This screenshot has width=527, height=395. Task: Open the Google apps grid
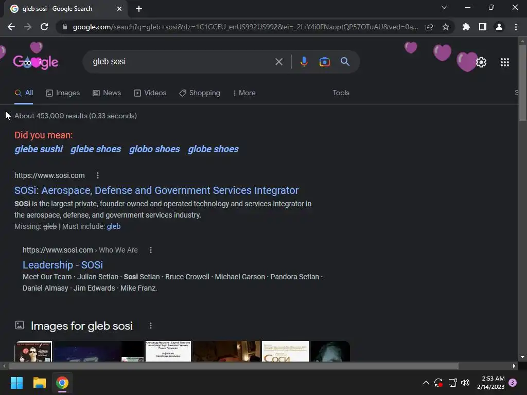(505, 62)
